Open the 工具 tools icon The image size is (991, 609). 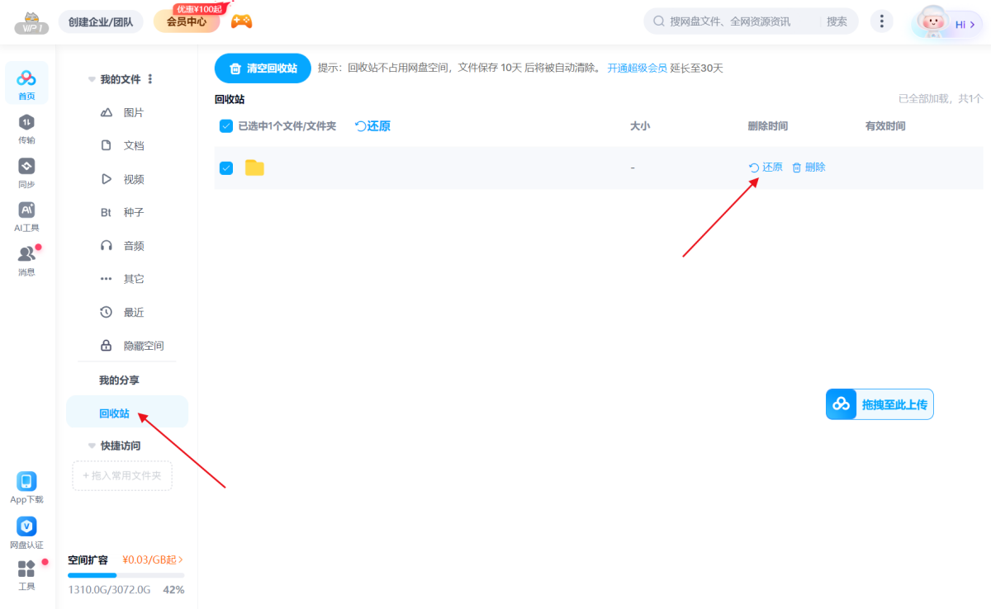click(x=26, y=575)
